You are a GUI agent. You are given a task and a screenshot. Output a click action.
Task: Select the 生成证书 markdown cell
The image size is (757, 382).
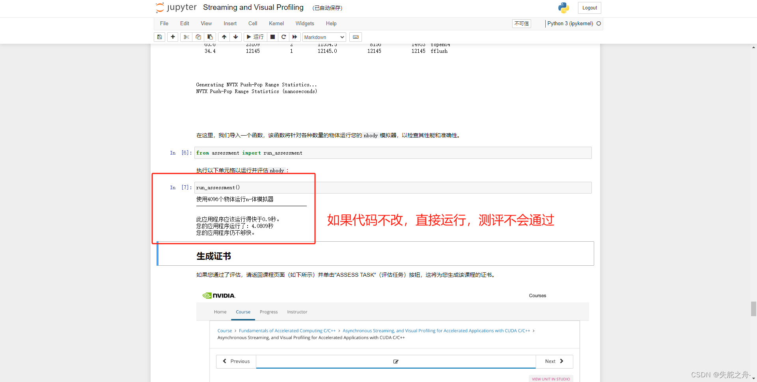(376, 253)
